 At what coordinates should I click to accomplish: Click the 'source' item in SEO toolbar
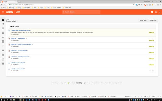[84, 97]
